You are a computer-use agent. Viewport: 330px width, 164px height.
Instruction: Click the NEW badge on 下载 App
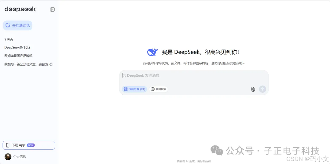pyautogui.click(x=31, y=145)
